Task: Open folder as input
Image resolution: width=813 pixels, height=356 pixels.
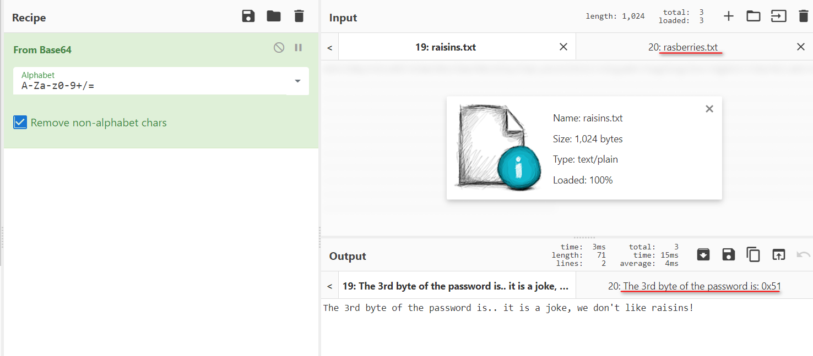Action: click(x=754, y=16)
